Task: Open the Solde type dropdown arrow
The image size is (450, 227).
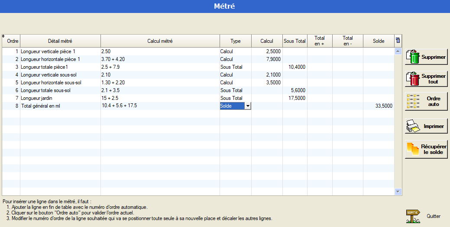Action: coord(248,106)
